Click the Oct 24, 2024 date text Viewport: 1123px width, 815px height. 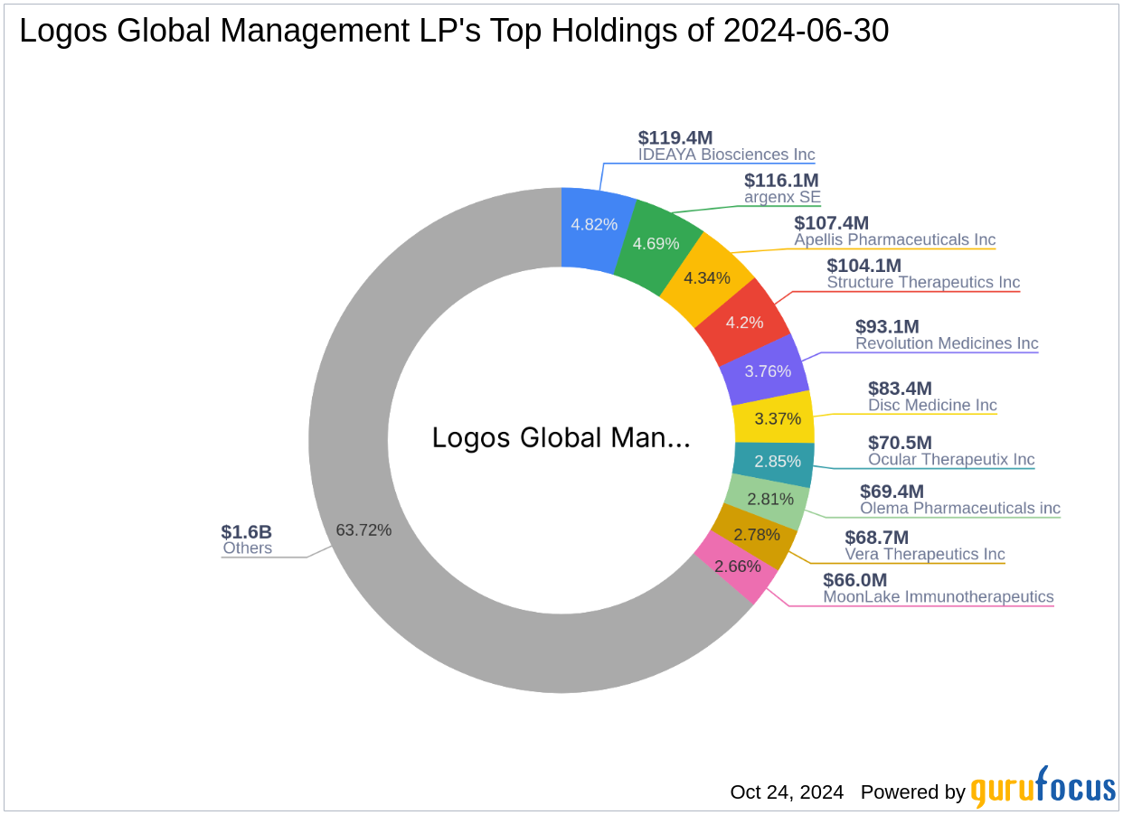(x=786, y=792)
